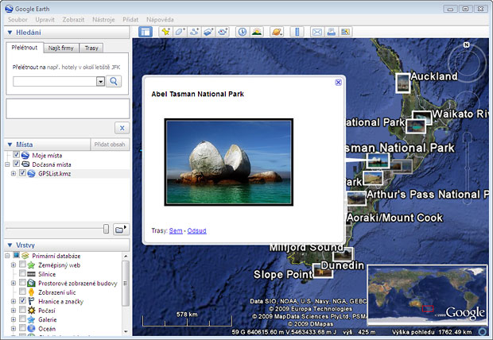
Task: Switch to the Trasy tab
Action: 91,48
